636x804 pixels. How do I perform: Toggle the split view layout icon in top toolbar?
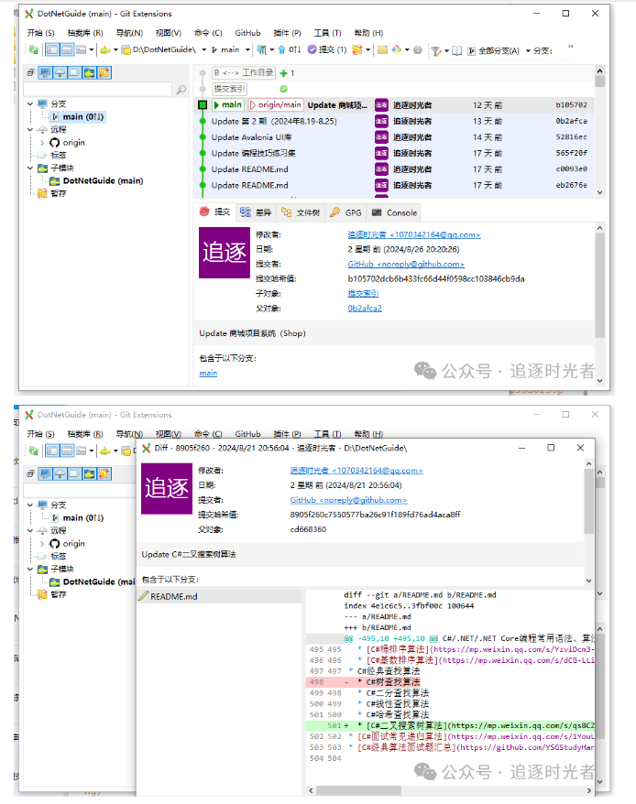click(67, 49)
